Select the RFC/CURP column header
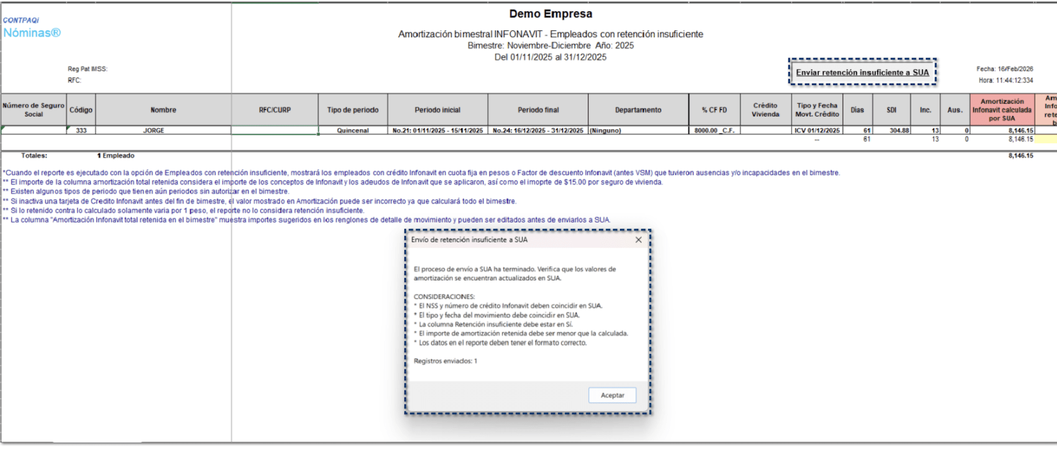Viewport: 1057px width, 449px height. pyautogui.click(x=275, y=110)
